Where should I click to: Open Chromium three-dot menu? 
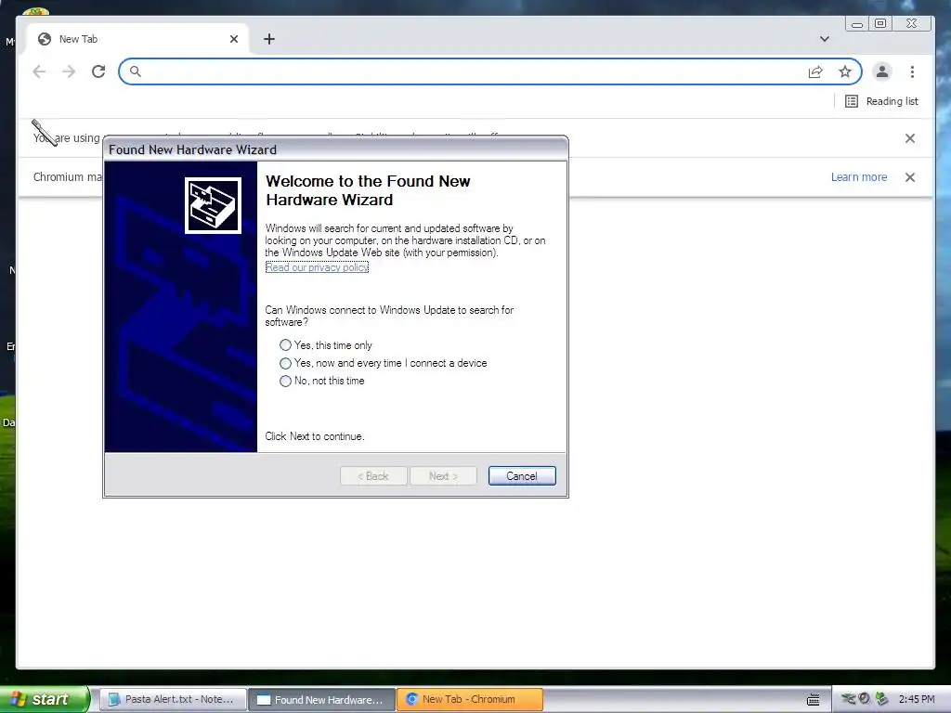coord(912,71)
